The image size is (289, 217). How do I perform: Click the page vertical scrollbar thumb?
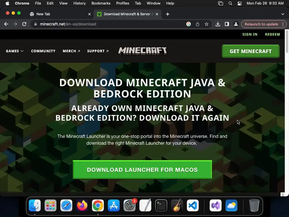(x=287, y=42)
